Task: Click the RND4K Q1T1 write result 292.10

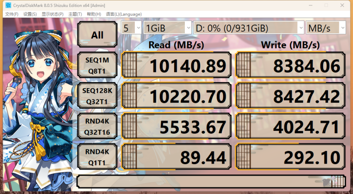Action: coord(290,157)
